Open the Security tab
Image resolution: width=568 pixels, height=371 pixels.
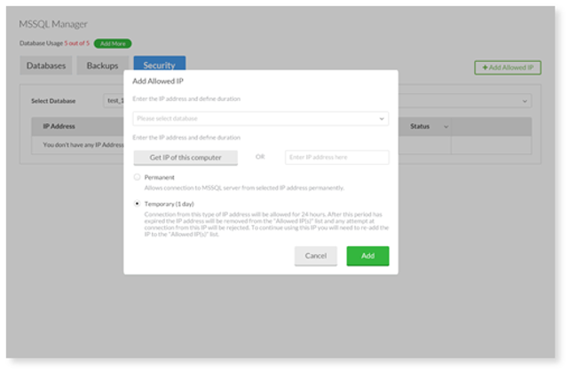point(160,65)
